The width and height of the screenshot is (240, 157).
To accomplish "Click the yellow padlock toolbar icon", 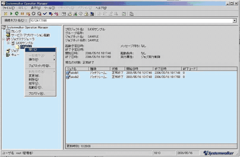I will (86, 14).
